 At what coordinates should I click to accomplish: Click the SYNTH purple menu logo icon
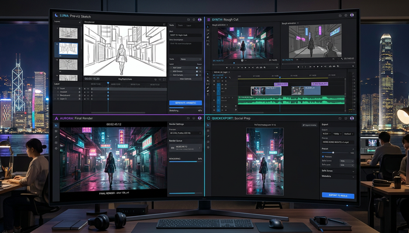[209, 19]
